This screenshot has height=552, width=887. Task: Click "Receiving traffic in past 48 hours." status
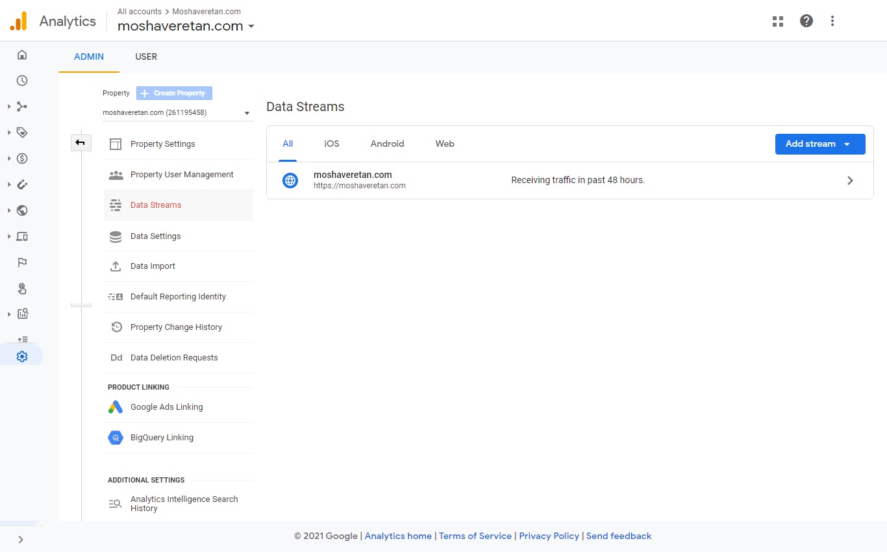click(x=578, y=180)
